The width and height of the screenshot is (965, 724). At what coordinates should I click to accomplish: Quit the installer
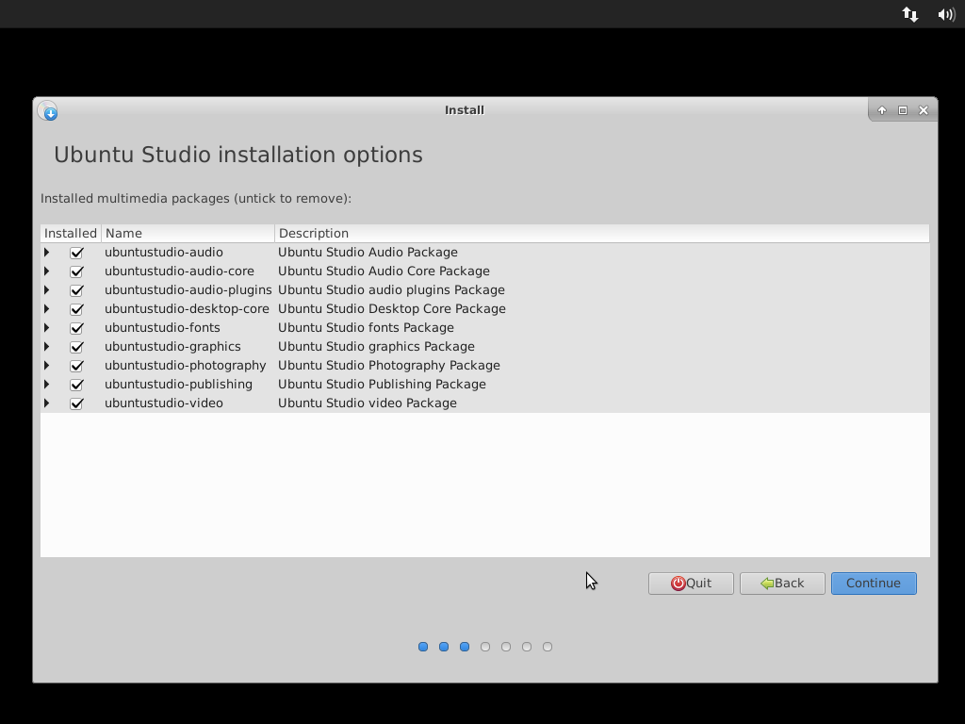(691, 584)
